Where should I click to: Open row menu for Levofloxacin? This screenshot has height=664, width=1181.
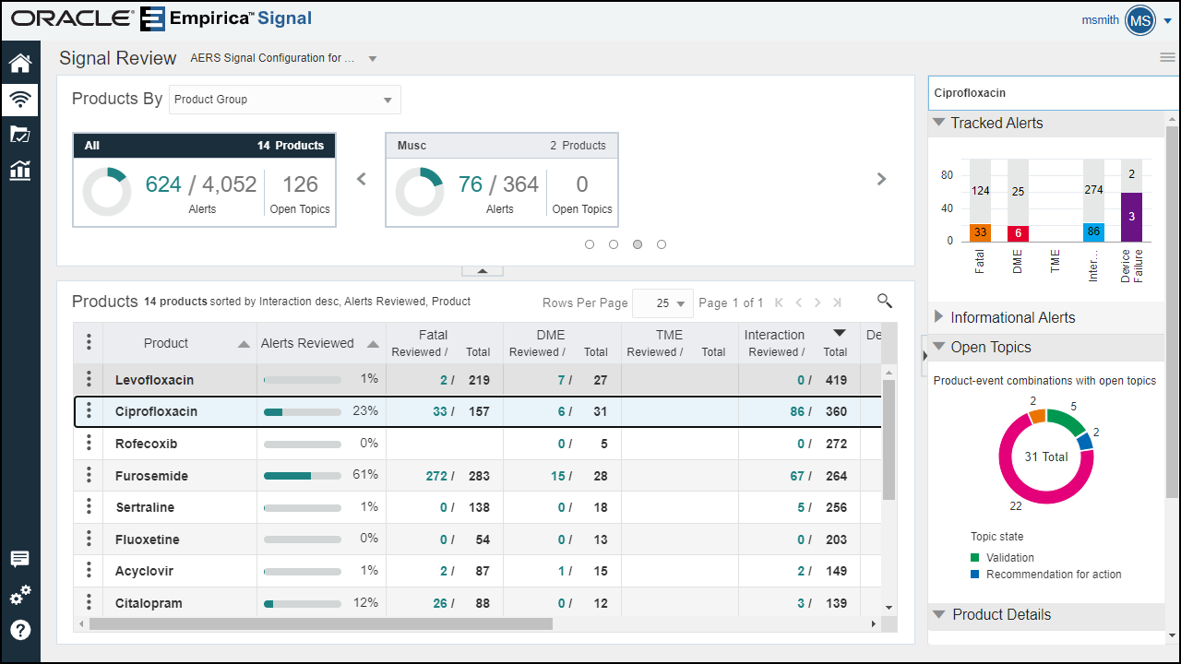pos(89,379)
